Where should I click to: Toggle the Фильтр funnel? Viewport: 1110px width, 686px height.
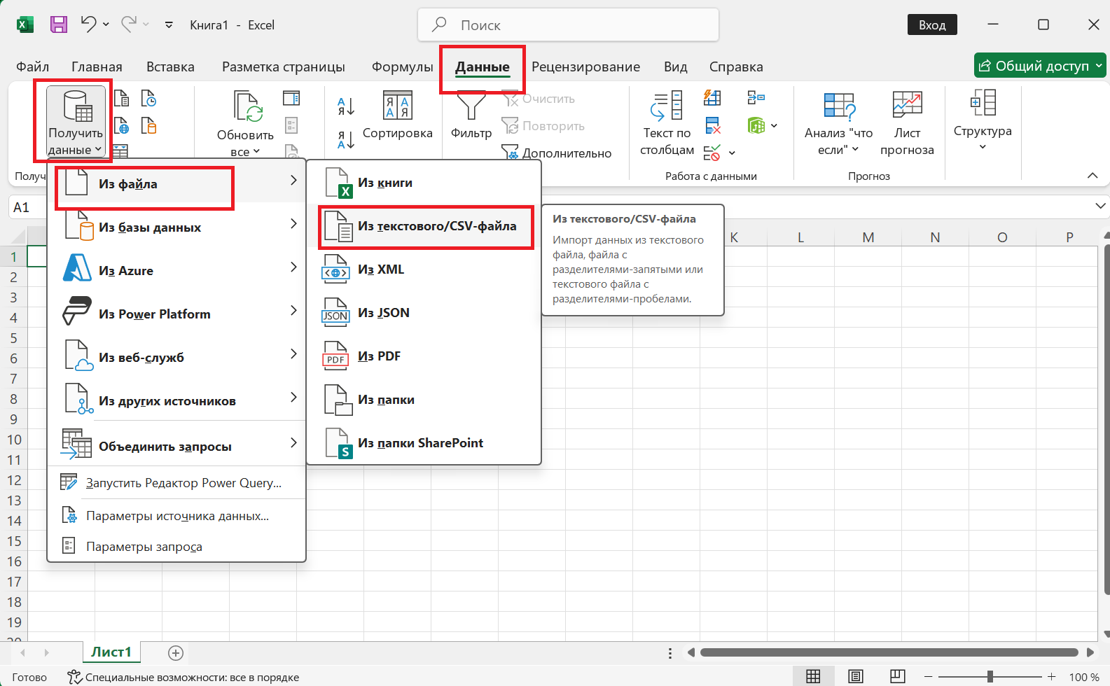point(471,115)
